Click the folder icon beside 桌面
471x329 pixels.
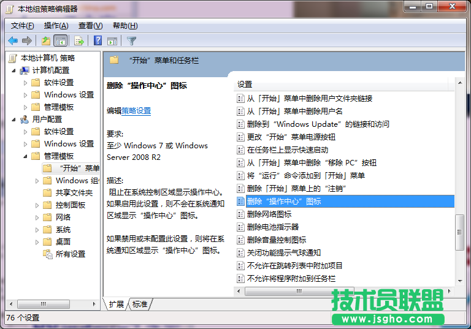point(47,241)
